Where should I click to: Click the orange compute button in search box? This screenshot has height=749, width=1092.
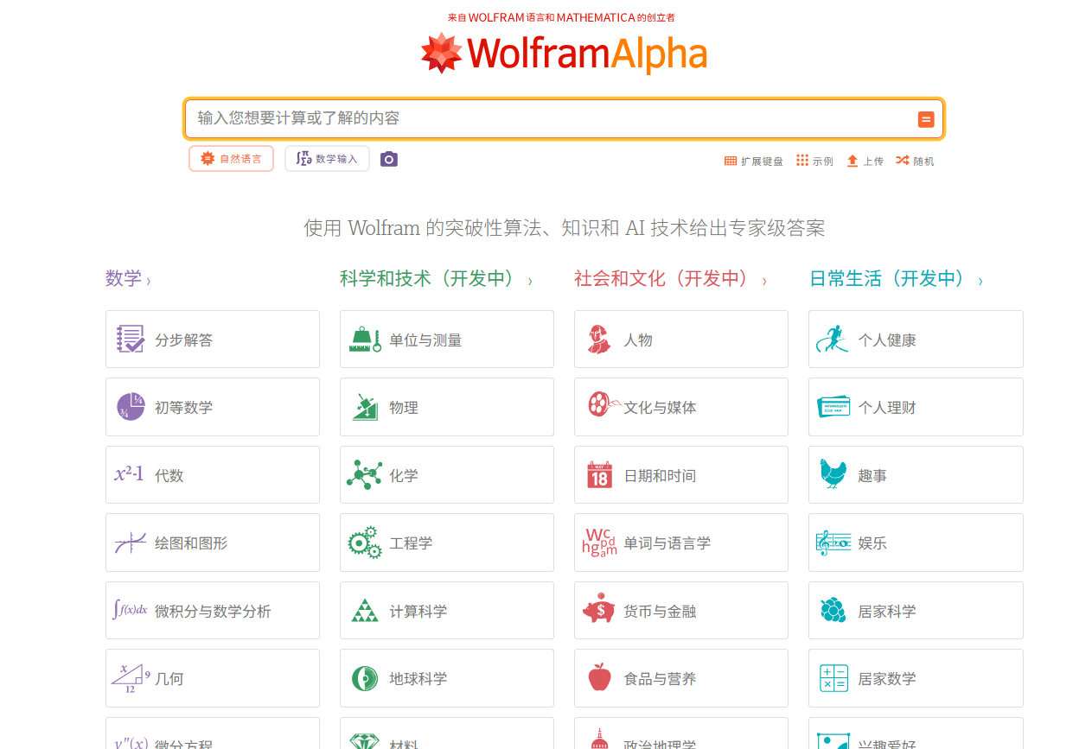click(x=926, y=119)
